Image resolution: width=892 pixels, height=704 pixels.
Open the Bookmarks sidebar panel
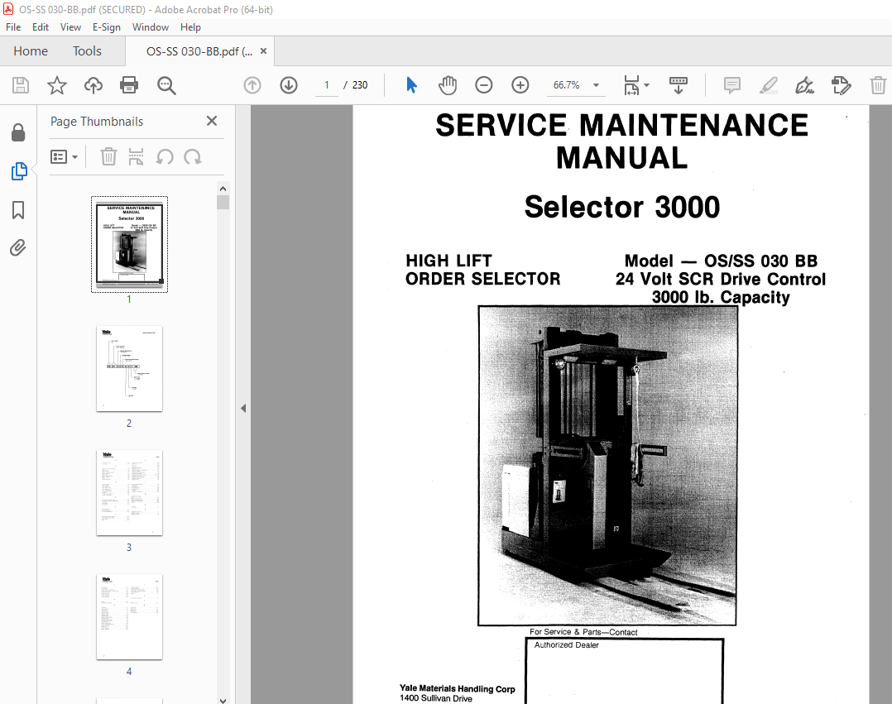[18, 210]
